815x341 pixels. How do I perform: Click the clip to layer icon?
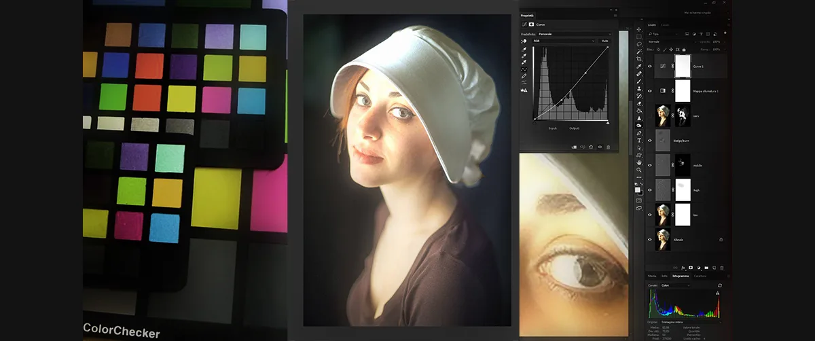[575, 146]
